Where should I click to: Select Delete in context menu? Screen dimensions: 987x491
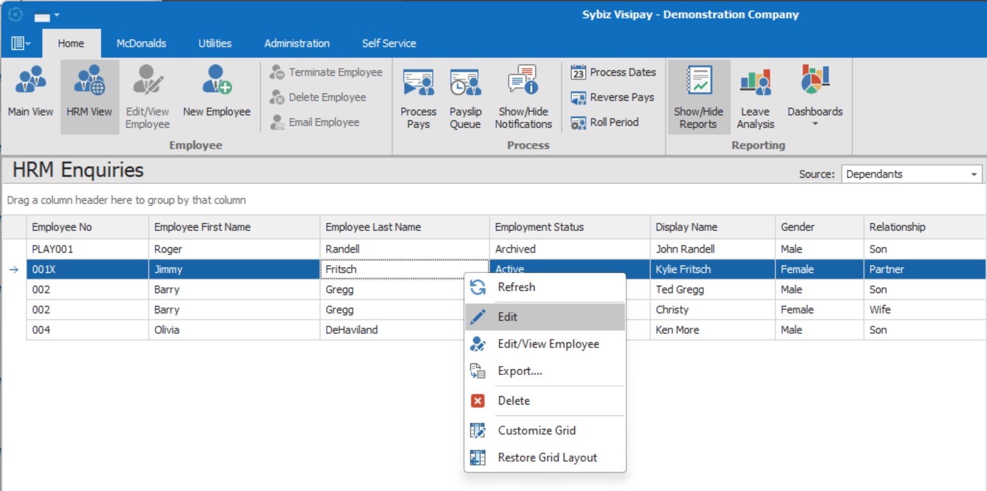pyautogui.click(x=513, y=401)
